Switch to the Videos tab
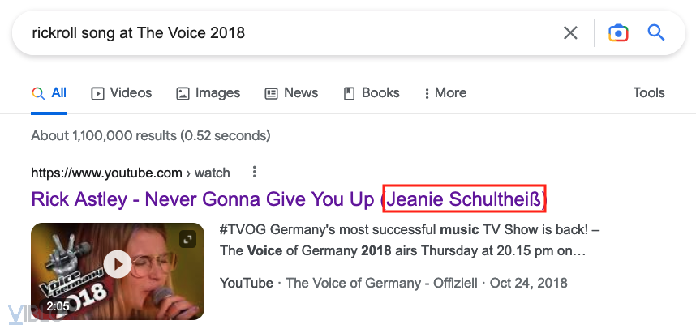Screen dimensions: 696x333 click(x=121, y=93)
